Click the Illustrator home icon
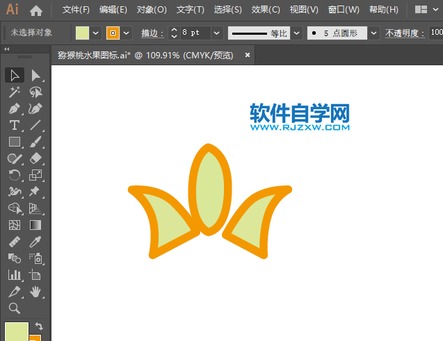443x341 pixels. (x=36, y=10)
